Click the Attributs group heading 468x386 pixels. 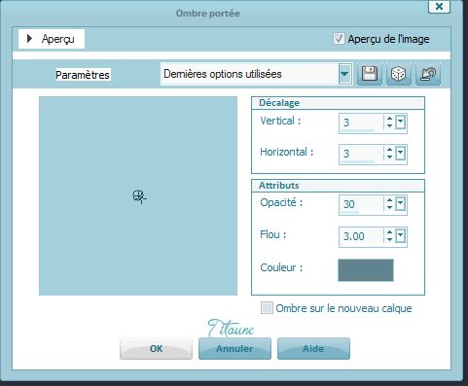[x=278, y=186]
